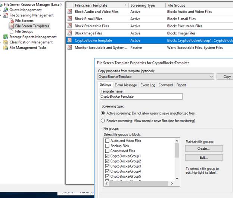Click the Template name text field
Image resolution: width=233 pixels, height=198 pixels.
pyautogui.click(x=141, y=97)
